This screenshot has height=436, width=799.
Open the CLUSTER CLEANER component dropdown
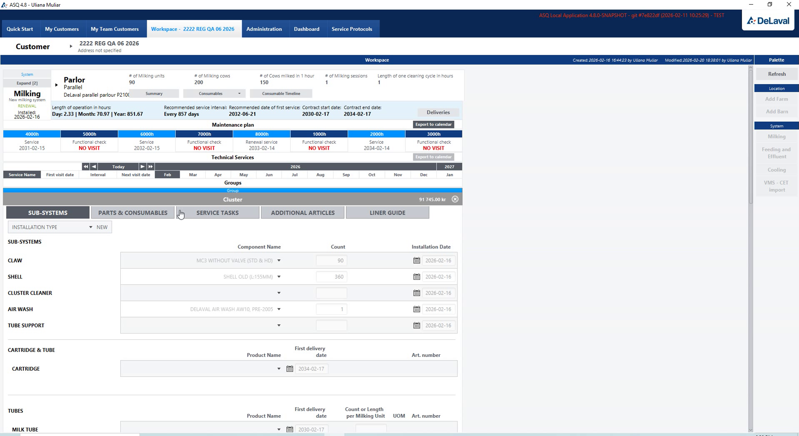pos(279,293)
